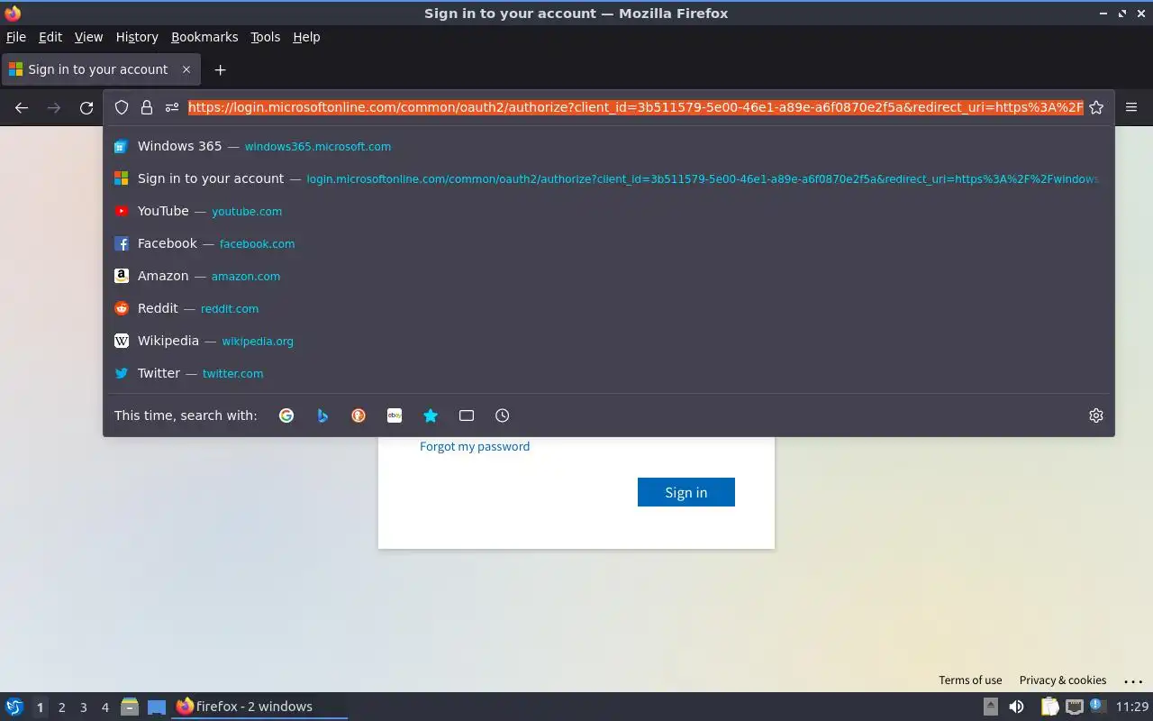Select the login.microsoftonline.com suggestion
The width and height of the screenshot is (1153, 721).
[x=609, y=178]
